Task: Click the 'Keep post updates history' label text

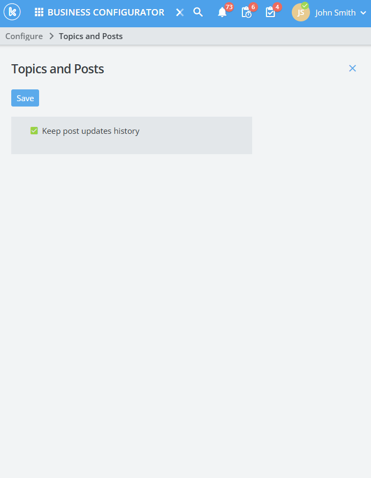Action: tap(90, 131)
